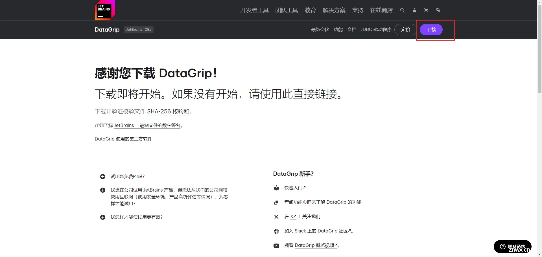This screenshot has height=257, width=542.
Task: Open the 开发者工具 menu
Action: [x=254, y=10]
